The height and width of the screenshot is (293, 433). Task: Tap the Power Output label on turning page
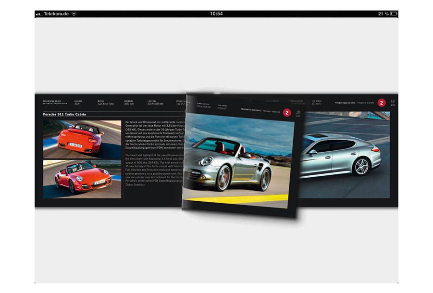click(x=203, y=104)
